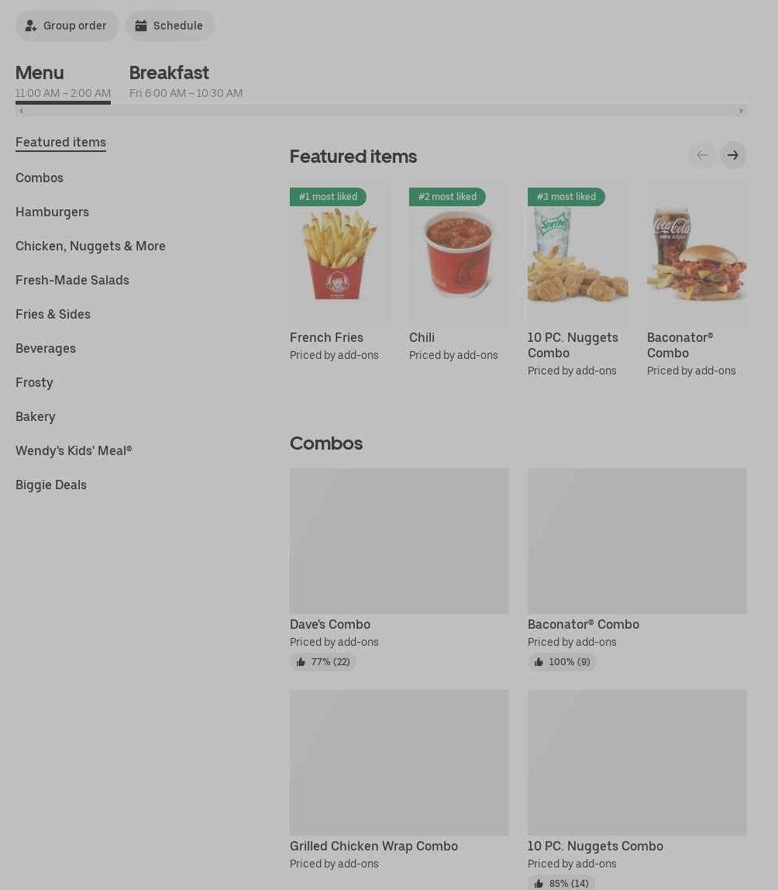Select Biggie Deals in sidebar
This screenshot has height=890, width=778.
coord(51,485)
